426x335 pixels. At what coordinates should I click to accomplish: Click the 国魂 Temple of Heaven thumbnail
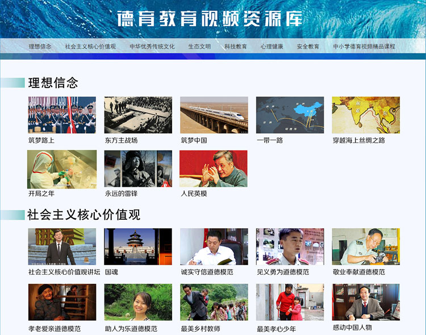[138, 246]
